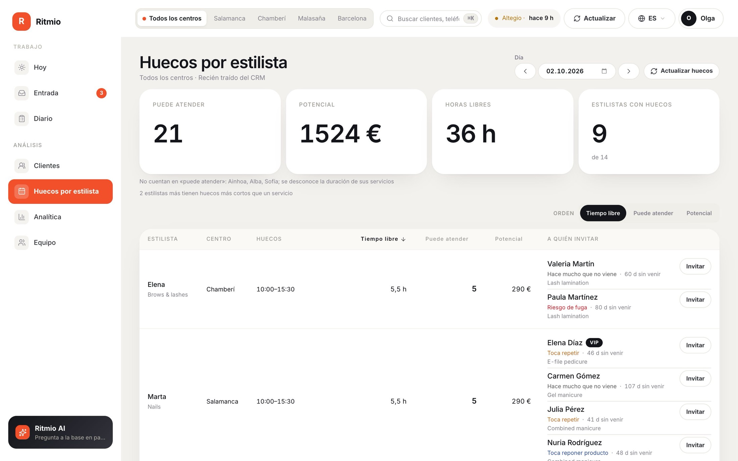
Task: Open Diario in the sidebar
Action: pos(60,119)
